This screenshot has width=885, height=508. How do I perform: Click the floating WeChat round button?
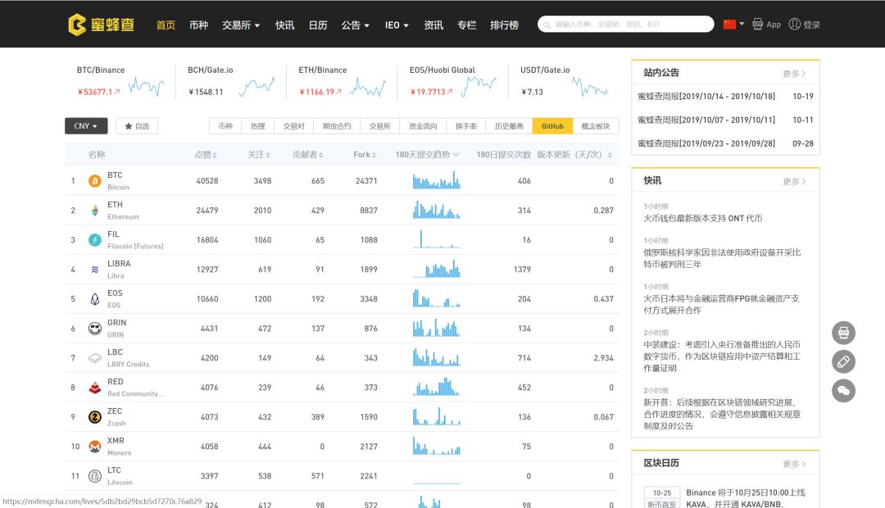tap(843, 391)
